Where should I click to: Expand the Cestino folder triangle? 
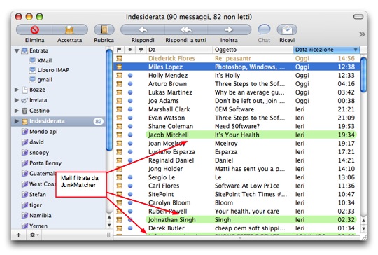click(x=17, y=111)
